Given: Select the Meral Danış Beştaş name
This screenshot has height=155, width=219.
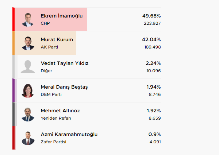Looking at the screenshot, I should 64,87.
